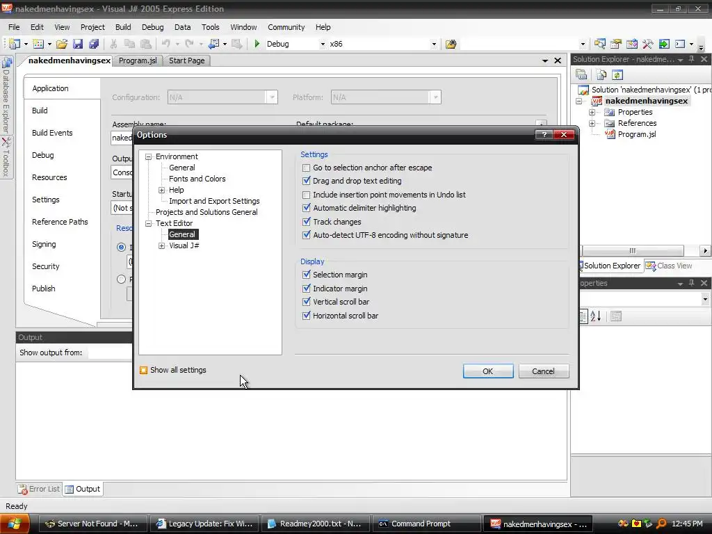Uncheck Drag and drop text editing
This screenshot has width=712, height=534.
307,181
